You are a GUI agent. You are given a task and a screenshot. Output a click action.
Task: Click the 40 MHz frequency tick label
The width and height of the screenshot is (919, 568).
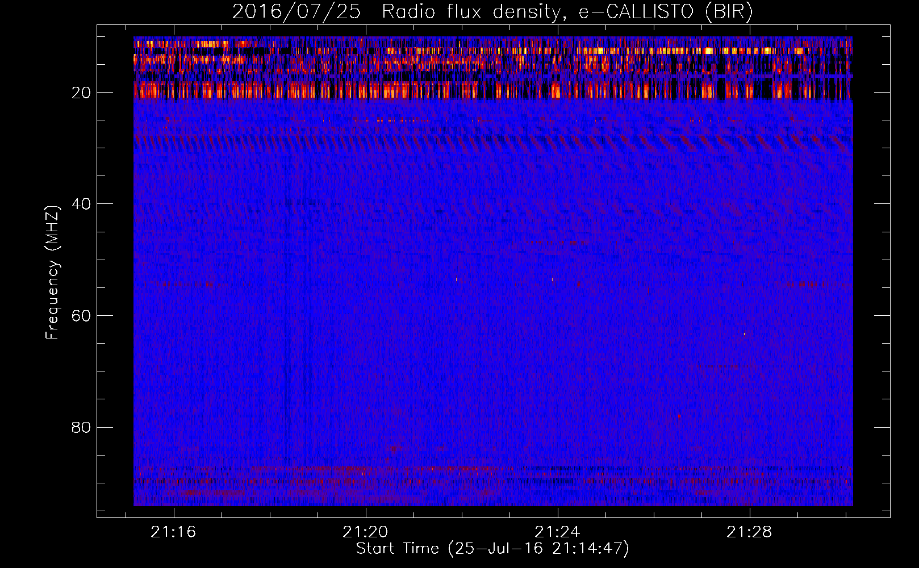[82, 204]
